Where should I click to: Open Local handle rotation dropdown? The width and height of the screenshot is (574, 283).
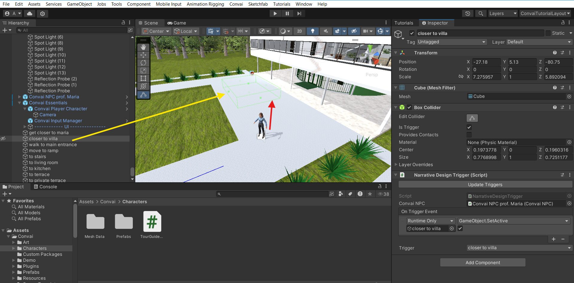coord(186,31)
